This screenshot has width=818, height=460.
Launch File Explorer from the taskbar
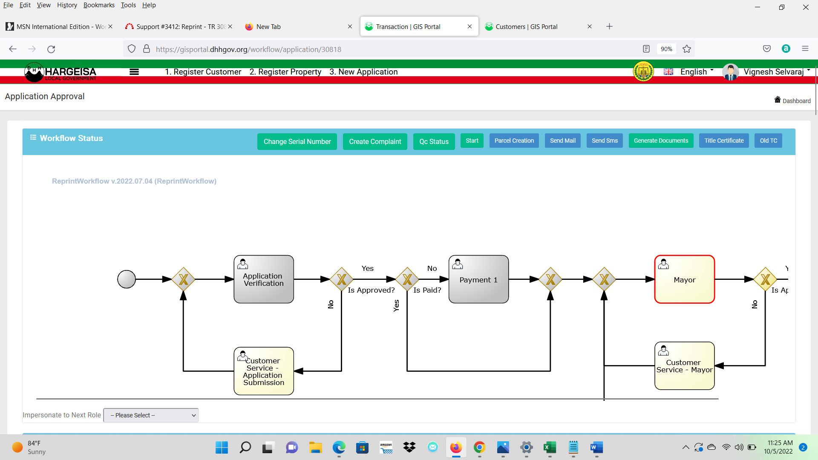coord(316,447)
